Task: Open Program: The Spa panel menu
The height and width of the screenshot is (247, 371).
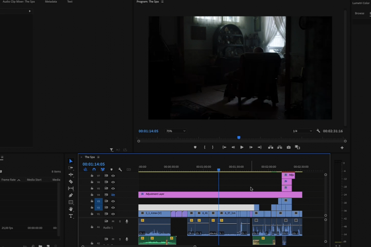Action: tap(162, 2)
